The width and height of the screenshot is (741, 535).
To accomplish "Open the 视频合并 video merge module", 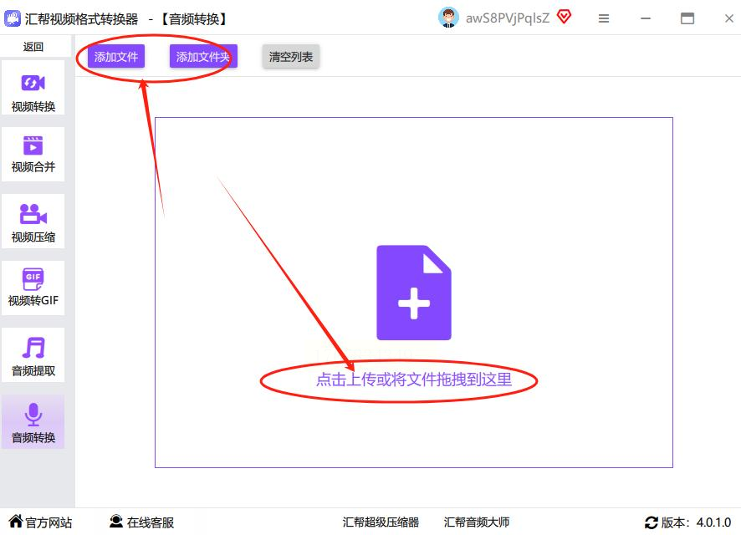I will point(33,154).
